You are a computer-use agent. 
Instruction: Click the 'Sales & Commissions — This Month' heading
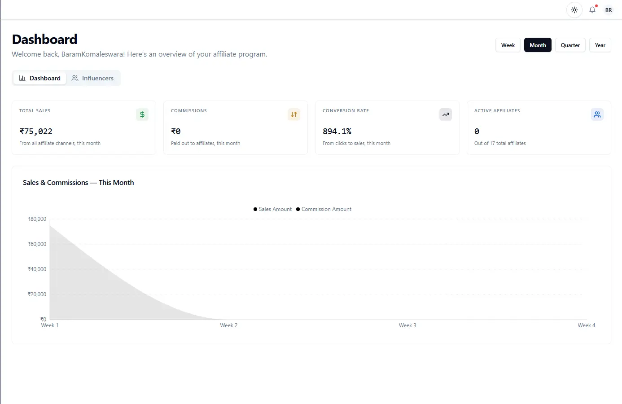tap(79, 183)
